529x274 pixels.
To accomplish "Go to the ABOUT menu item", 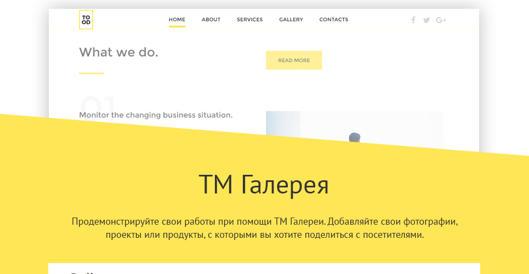I will tap(211, 20).
